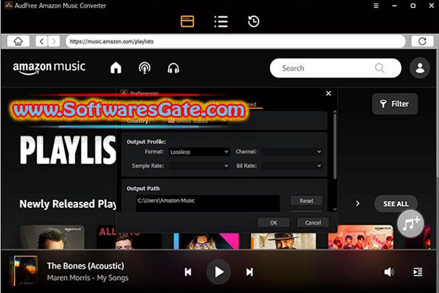
Task: Confirm Preferences with OK
Action: tap(274, 223)
